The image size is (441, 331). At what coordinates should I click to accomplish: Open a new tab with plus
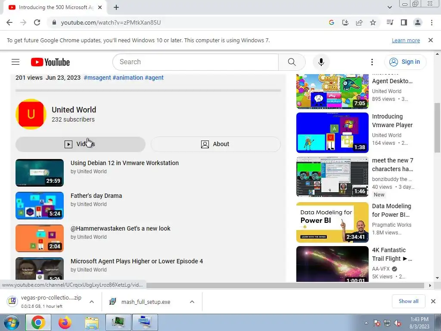coord(116,8)
